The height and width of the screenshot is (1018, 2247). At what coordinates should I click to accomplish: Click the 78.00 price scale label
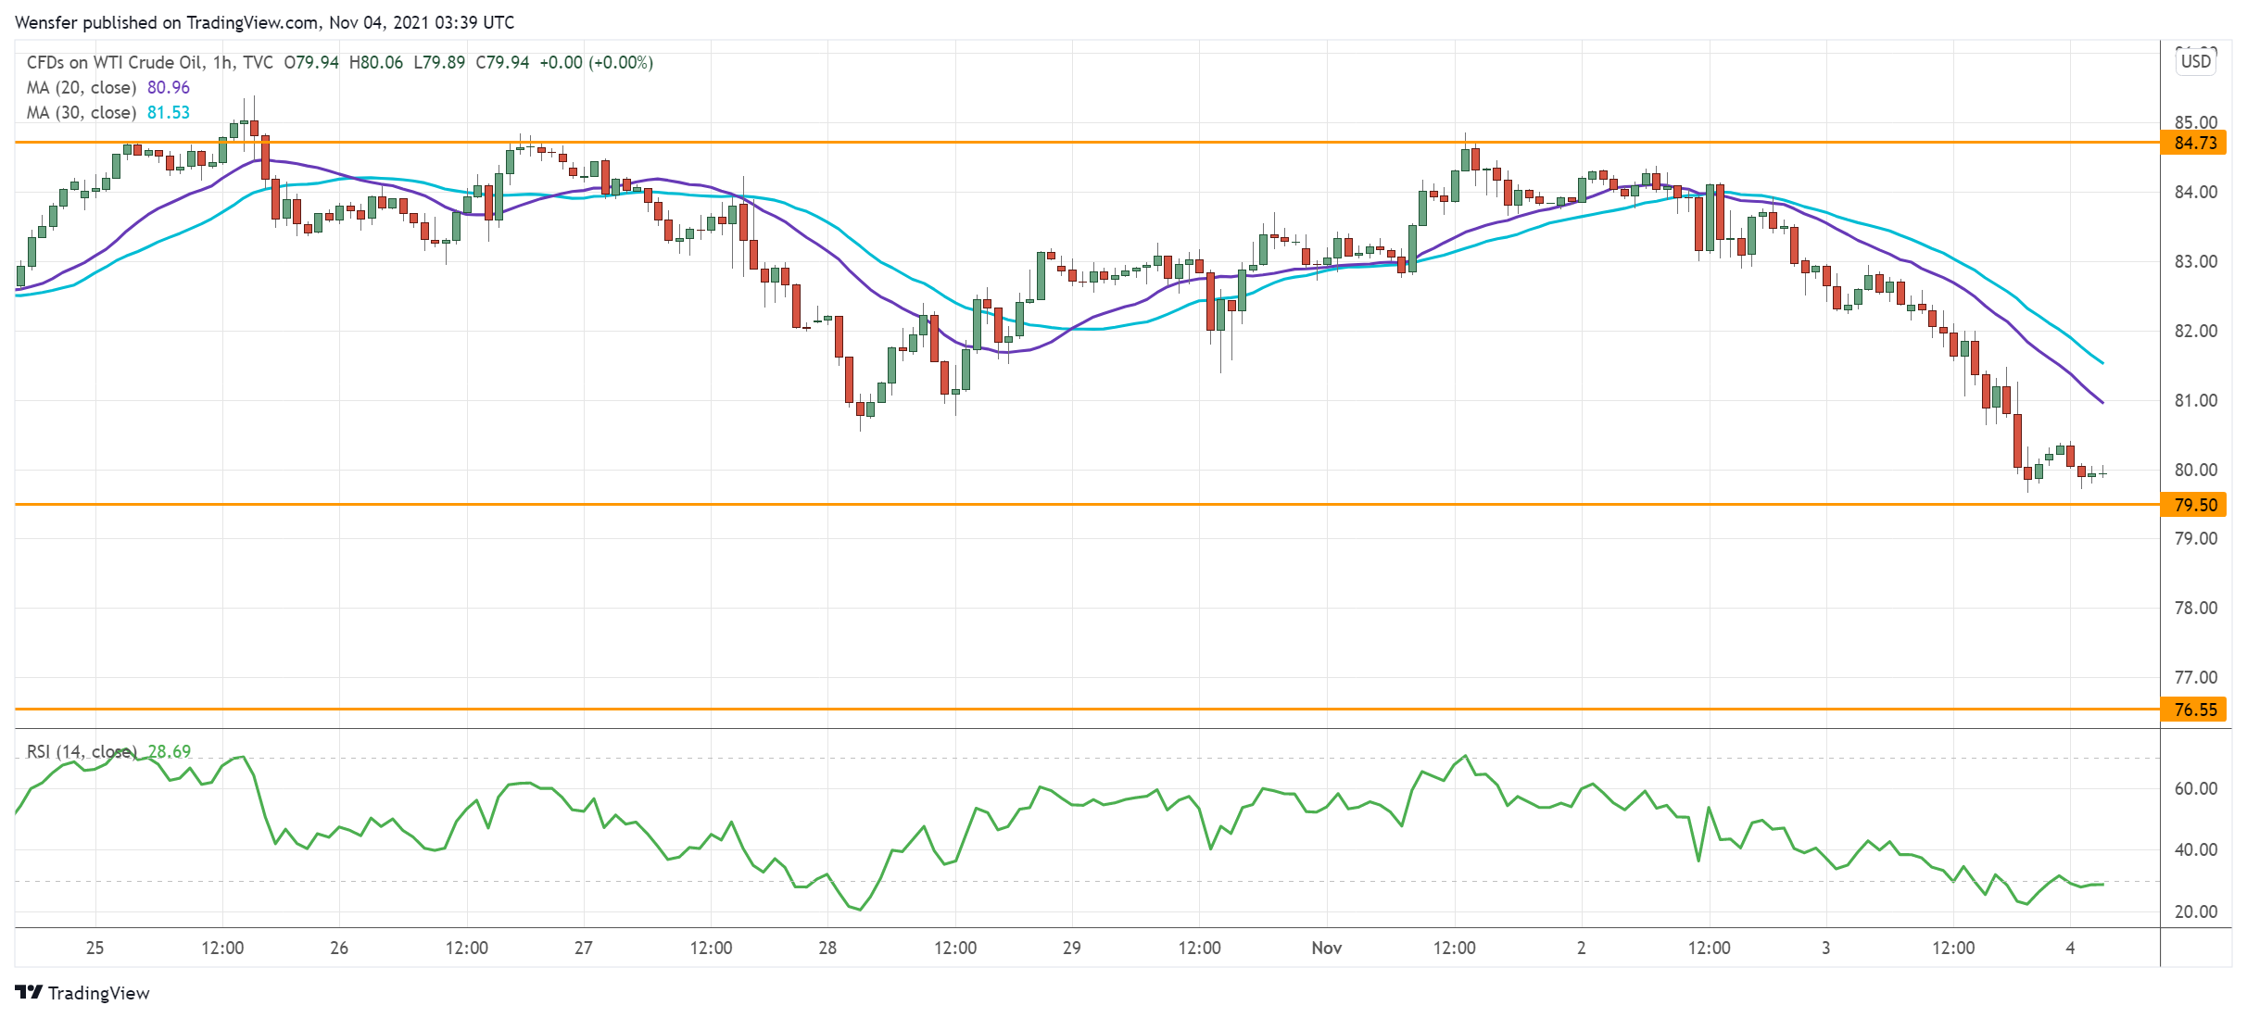2195,608
